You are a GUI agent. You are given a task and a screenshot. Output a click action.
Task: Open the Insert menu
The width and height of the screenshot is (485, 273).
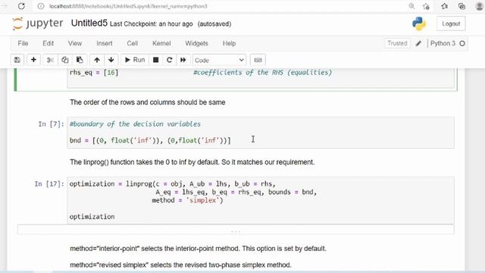click(105, 43)
